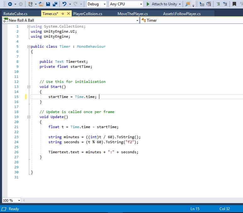
Task: Click the MonoBehaviour base class name
Action: pyautogui.click(x=91, y=46)
